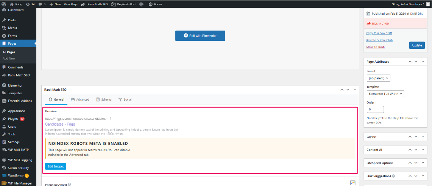Open the trends chart icon
This screenshot has width=432, height=186.
(x=352, y=183)
